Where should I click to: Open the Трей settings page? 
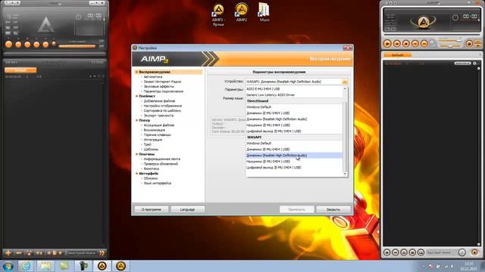tap(147, 144)
